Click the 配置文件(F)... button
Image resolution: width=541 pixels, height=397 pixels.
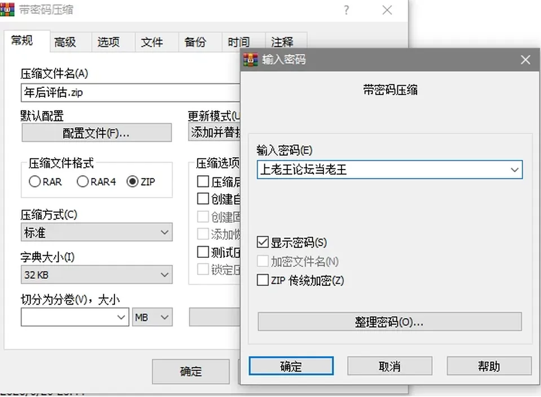pos(96,133)
